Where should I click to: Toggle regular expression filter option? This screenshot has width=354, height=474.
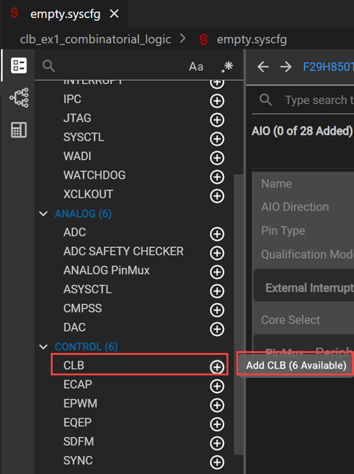227,66
